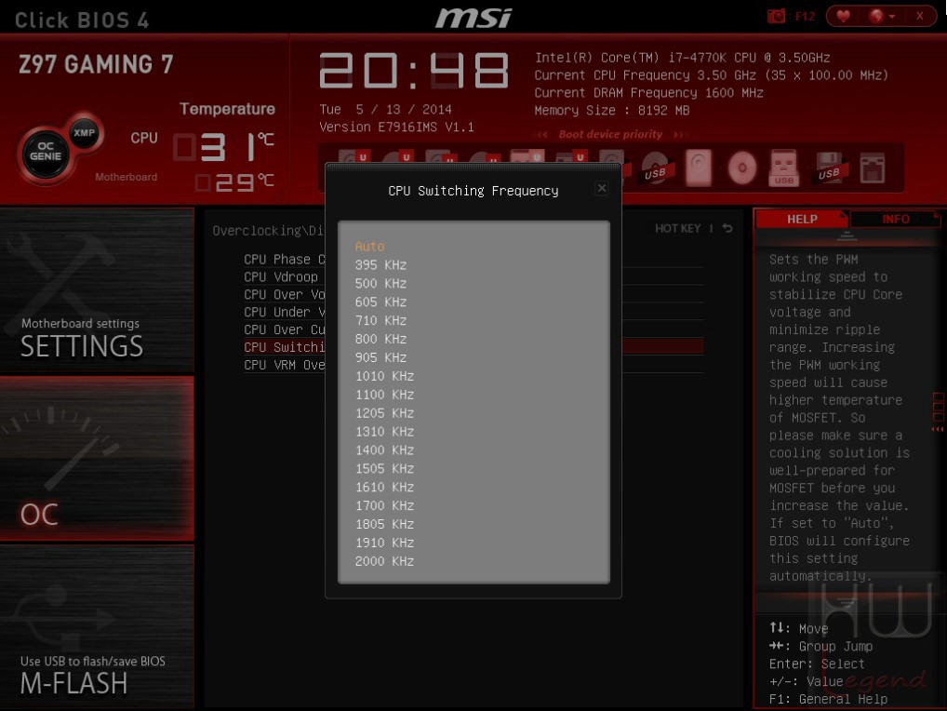Open the OC overclocking section
The height and width of the screenshot is (711, 947).
point(97,459)
